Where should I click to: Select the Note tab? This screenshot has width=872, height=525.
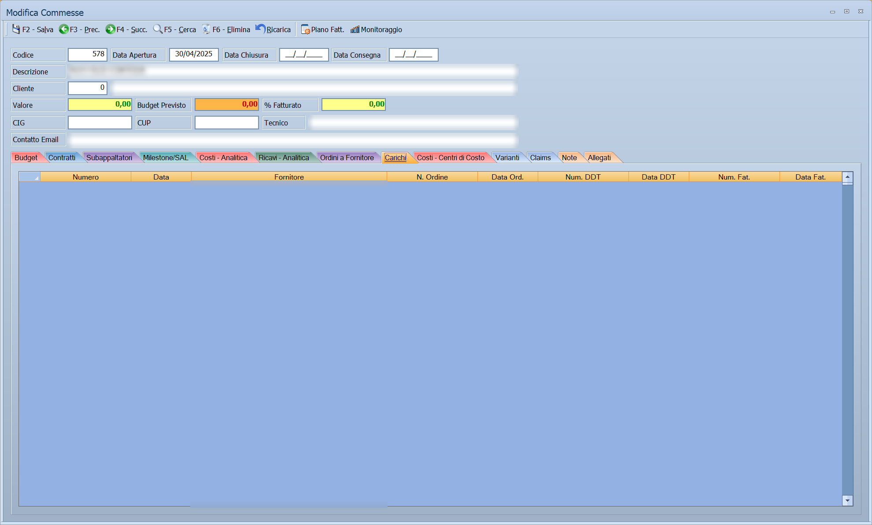(569, 158)
